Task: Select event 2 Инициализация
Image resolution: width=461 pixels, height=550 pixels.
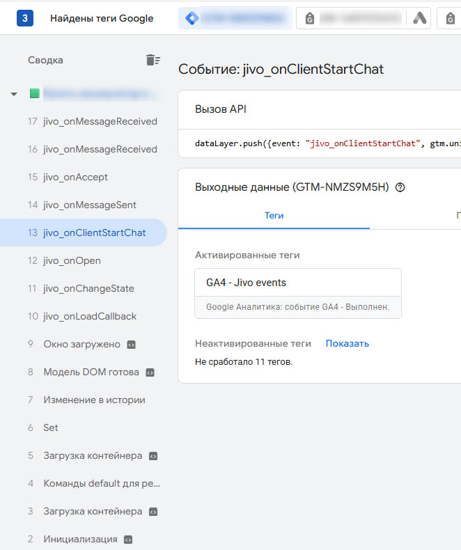Action: [x=84, y=539]
